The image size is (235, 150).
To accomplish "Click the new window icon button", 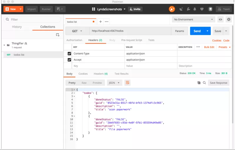I will [60, 9].
